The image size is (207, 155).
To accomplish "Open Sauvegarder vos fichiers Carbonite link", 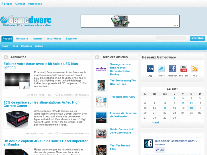I will 120,69.
